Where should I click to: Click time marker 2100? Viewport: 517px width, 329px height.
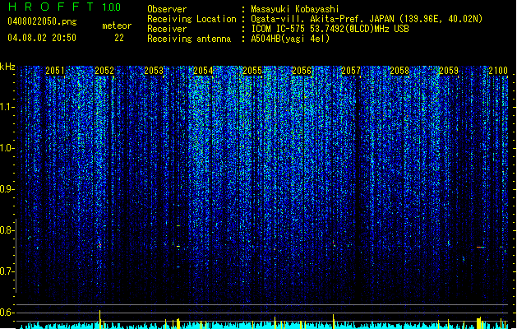498,70
